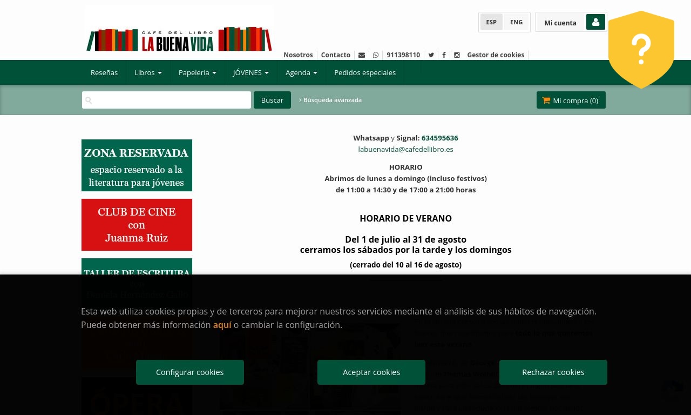Open Mi compra shopping cart

(571, 100)
